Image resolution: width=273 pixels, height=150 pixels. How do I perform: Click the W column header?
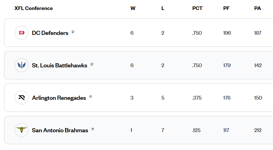tap(133, 8)
